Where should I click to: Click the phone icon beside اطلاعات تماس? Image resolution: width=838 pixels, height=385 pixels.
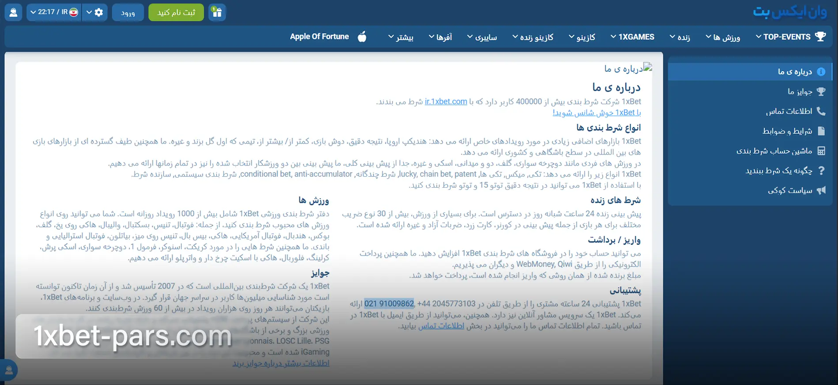pos(821,111)
